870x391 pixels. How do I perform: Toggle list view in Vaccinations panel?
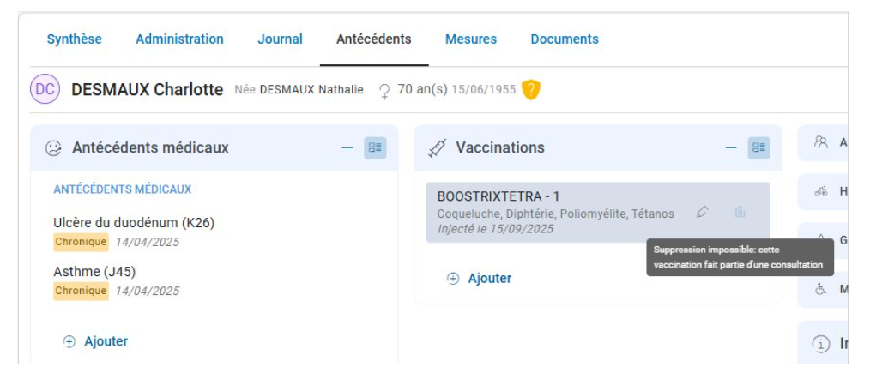coord(758,147)
